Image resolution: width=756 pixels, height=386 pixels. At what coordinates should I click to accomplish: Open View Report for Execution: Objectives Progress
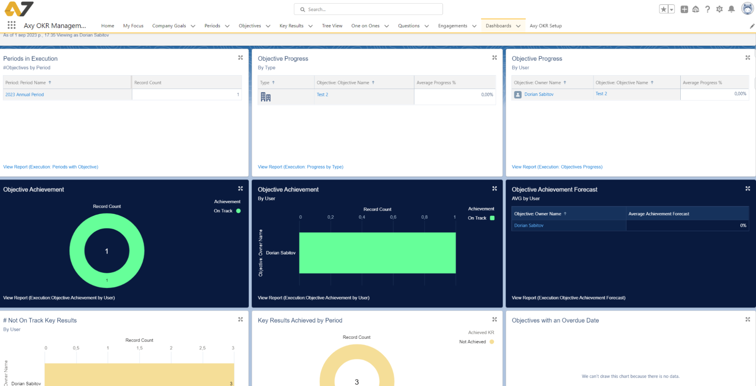coord(557,167)
